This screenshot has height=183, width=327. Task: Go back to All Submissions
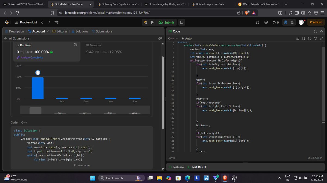click(17, 38)
